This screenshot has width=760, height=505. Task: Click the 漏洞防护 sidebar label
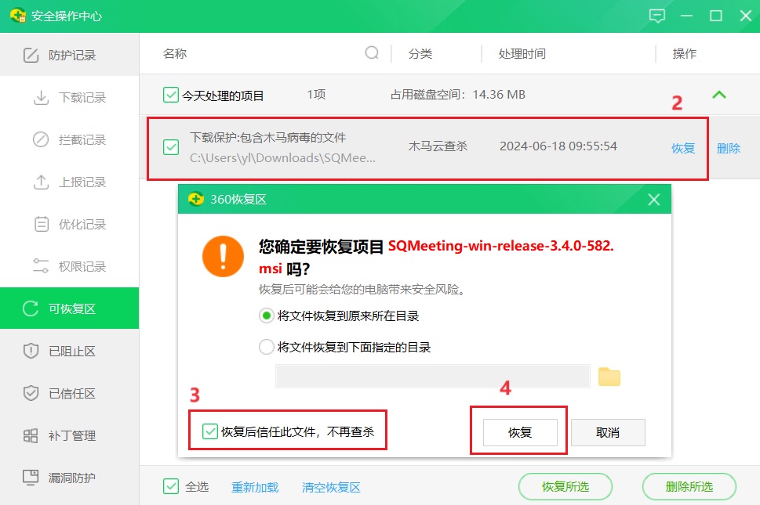point(71,478)
